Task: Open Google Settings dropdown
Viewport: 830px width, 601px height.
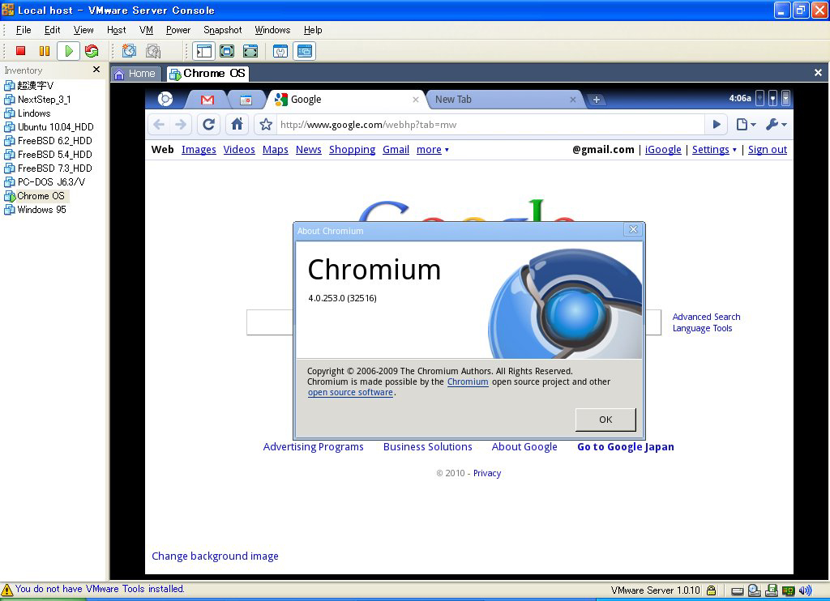Action: click(x=714, y=150)
